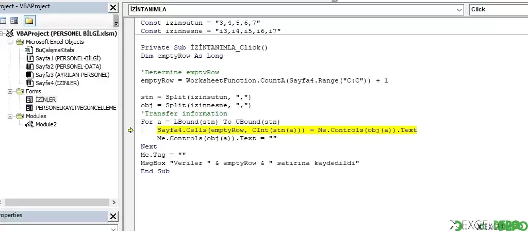Select Sayfa3 (AYRILAN-PERSONEL) sheet
Screen dimensions: 528x231
click(72, 75)
